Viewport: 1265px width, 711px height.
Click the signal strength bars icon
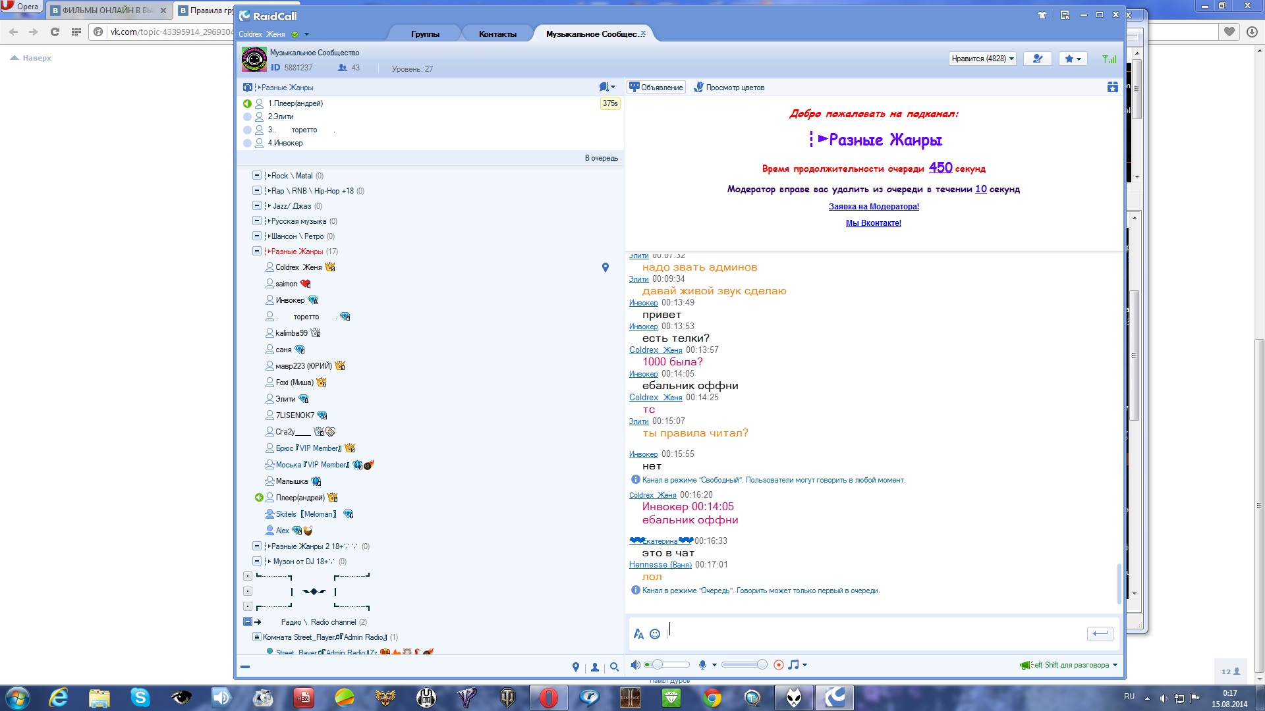pyautogui.click(x=1110, y=59)
